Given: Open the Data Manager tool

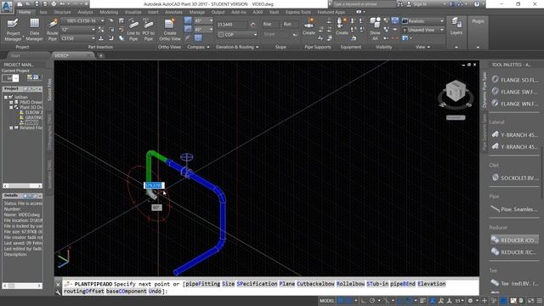Looking at the screenshot, I should click(x=34, y=30).
